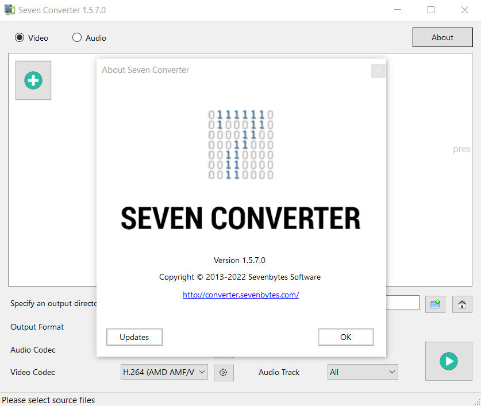Add source files with the green plus icon
This screenshot has height=406, width=481.
pyautogui.click(x=33, y=80)
